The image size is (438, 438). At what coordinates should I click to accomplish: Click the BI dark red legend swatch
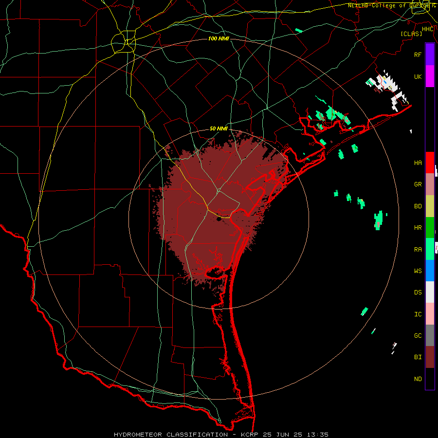point(430,357)
